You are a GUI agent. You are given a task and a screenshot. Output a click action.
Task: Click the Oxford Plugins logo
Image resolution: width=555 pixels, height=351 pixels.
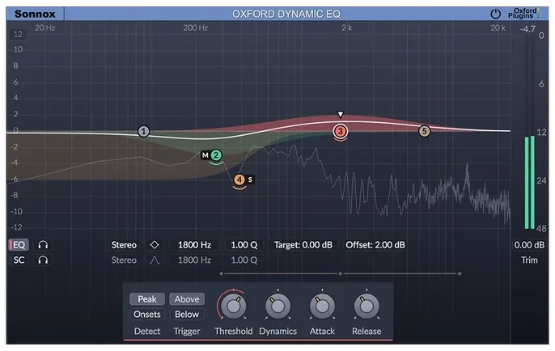pos(523,14)
